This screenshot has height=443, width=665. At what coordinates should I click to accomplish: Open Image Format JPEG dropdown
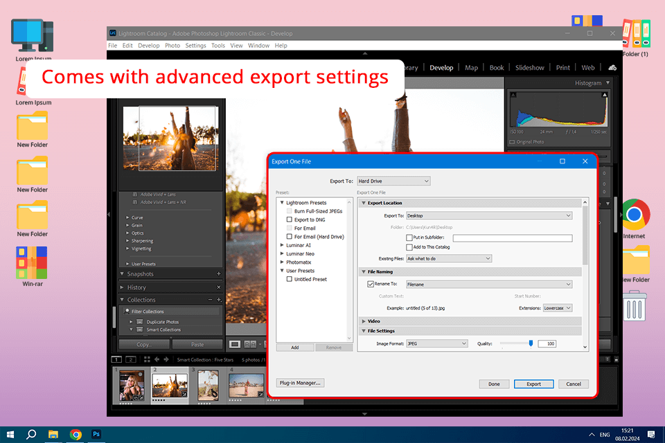[x=437, y=344]
